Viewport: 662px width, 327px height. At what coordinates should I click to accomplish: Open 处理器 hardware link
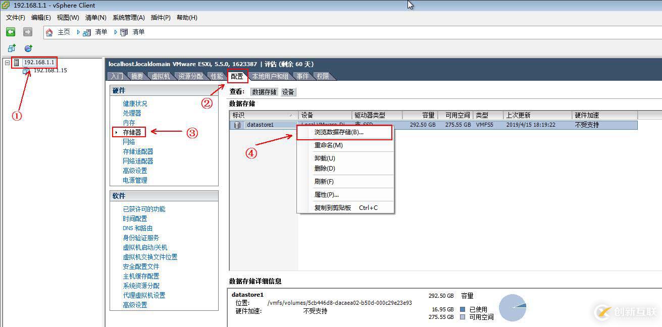click(x=132, y=113)
